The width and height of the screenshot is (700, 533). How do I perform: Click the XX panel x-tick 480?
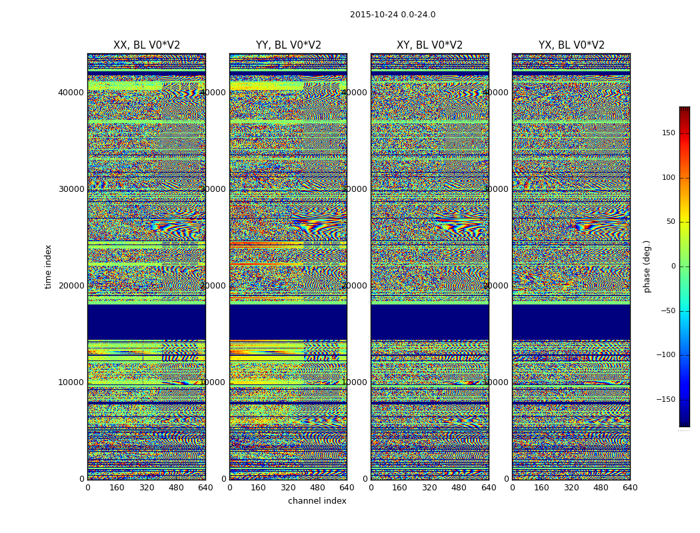coord(176,488)
